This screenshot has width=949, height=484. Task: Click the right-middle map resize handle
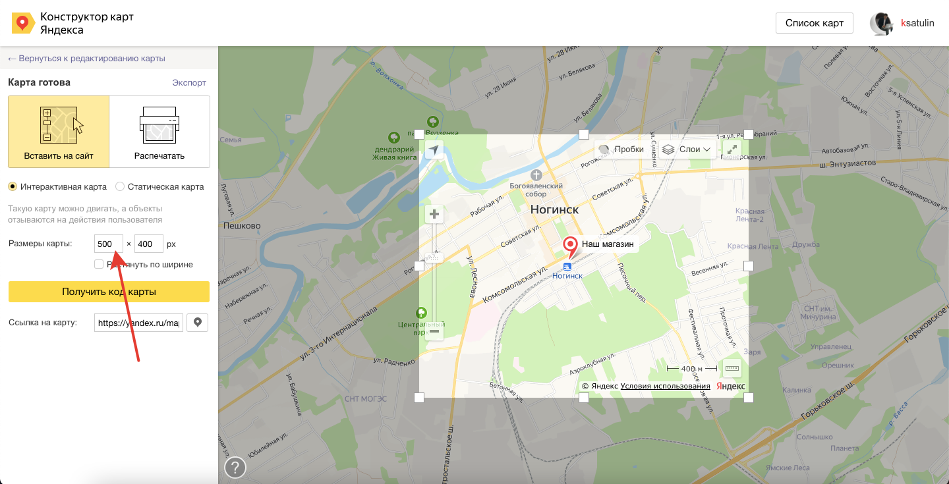pos(749,266)
